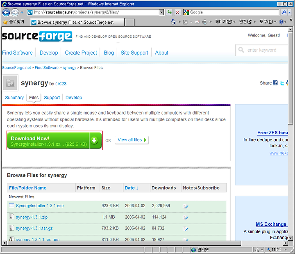
Task: Open a new blank browser tab
Action: 129,23
